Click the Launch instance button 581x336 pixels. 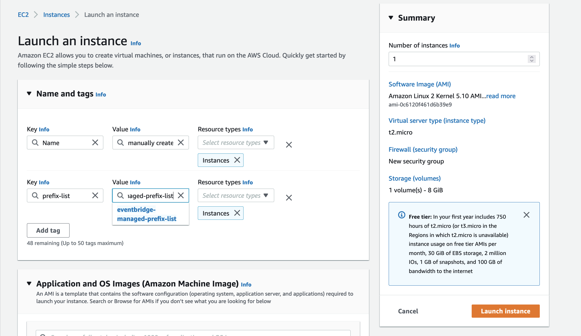pos(505,311)
